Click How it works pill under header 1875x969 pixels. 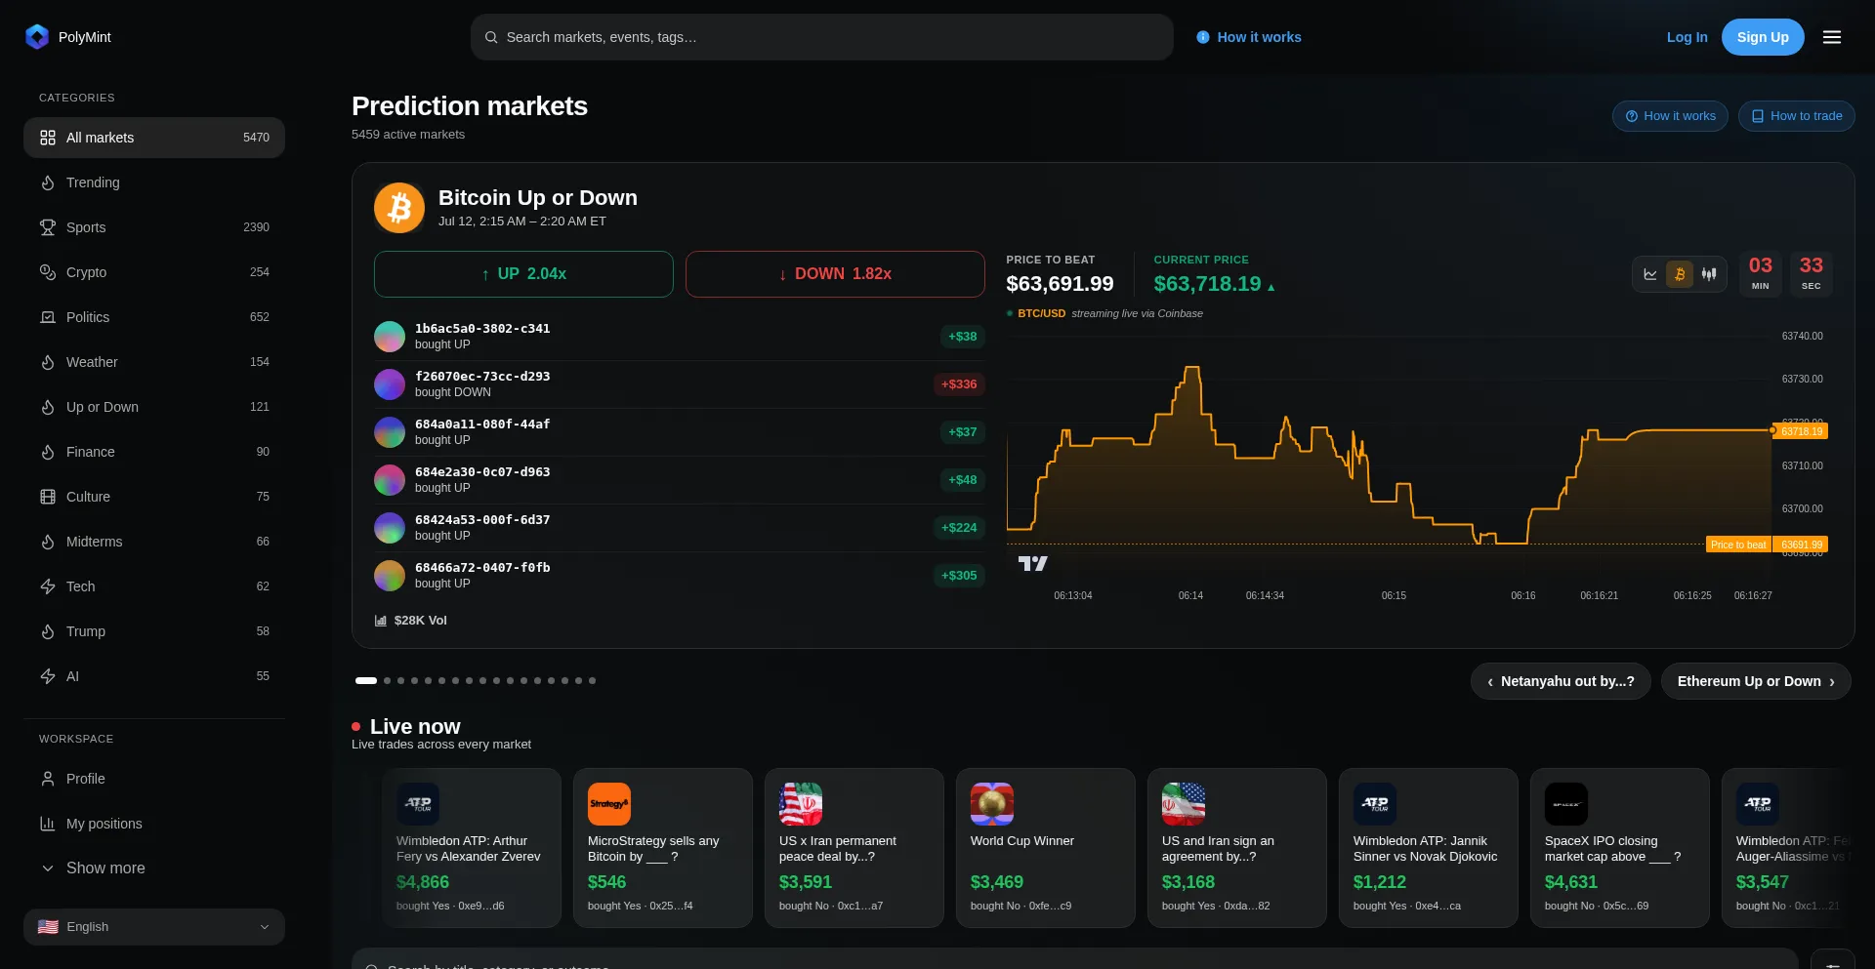tap(1670, 116)
